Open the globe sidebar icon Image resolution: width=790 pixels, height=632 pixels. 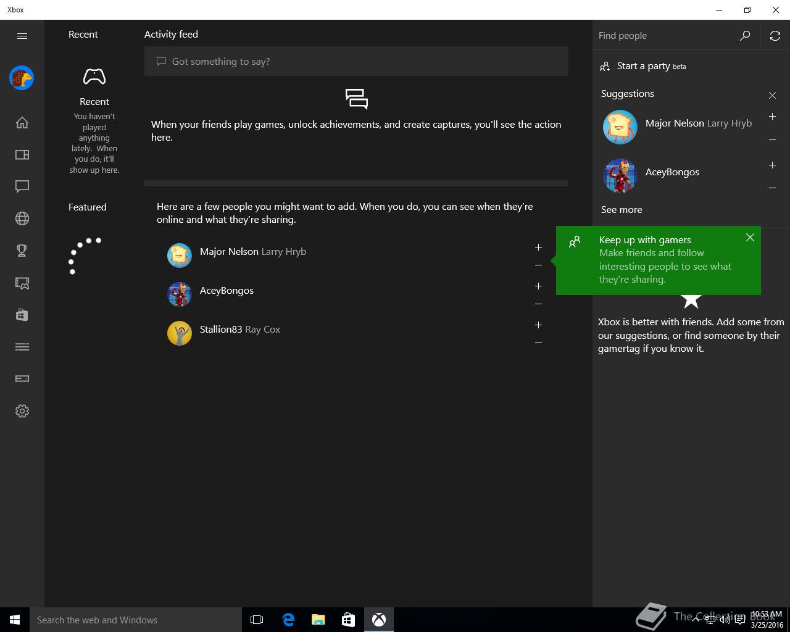[x=22, y=218]
